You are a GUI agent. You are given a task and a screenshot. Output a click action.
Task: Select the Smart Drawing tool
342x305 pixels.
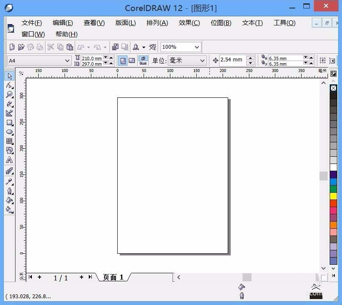pos(9,113)
